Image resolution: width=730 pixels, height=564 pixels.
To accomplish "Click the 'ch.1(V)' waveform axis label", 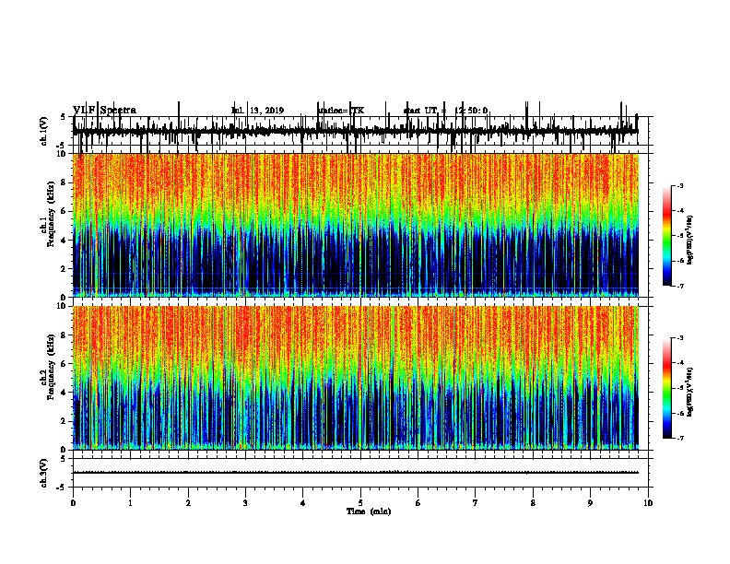I will click(x=43, y=131).
